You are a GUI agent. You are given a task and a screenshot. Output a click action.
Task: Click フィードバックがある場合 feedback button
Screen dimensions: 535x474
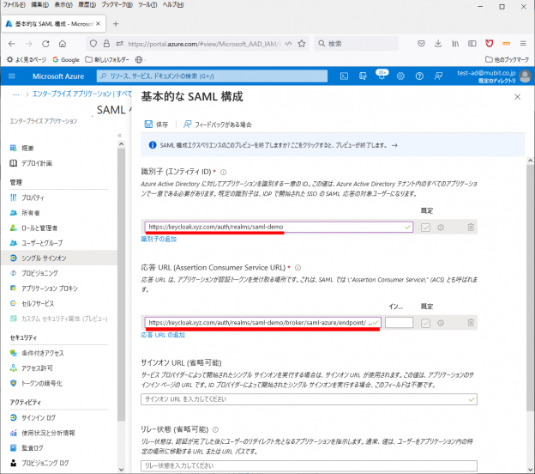tap(218, 125)
